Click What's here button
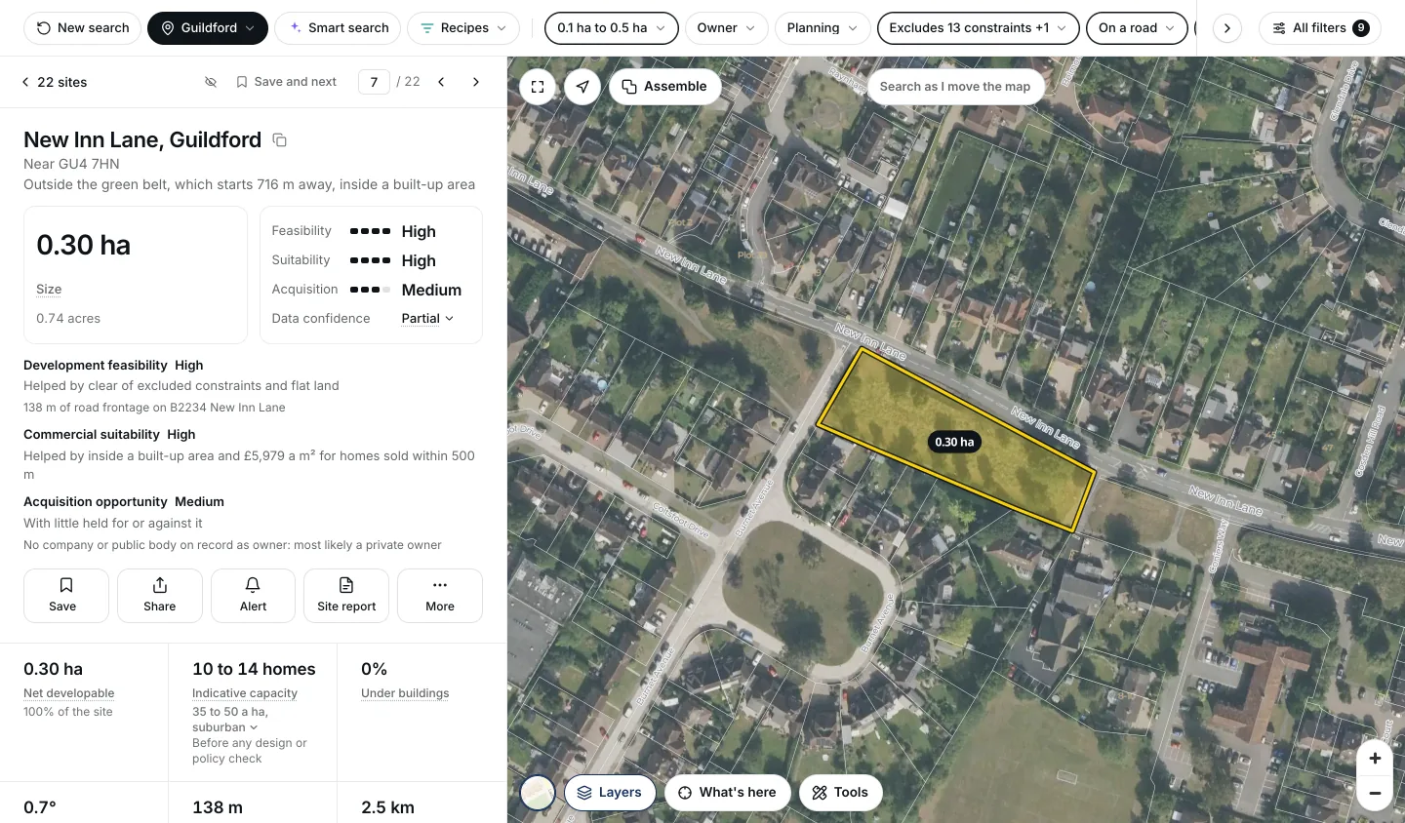Viewport: 1405px width, 823px height. [x=727, y=793]
